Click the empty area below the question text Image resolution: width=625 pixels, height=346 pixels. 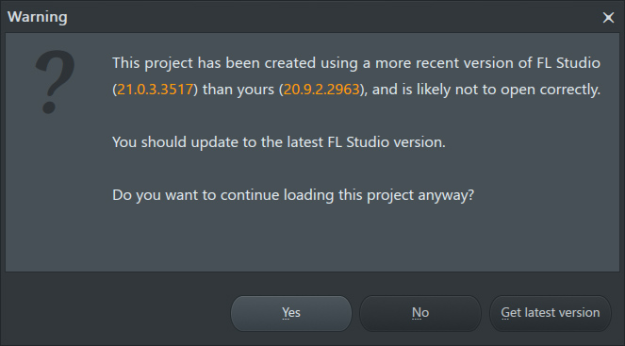[312, 239]
